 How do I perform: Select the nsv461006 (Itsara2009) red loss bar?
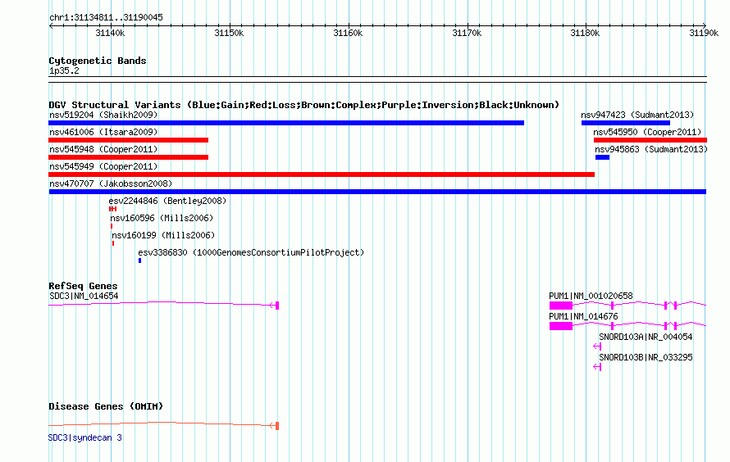point(129,140)
